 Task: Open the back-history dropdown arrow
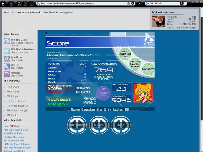coord(7,4)
